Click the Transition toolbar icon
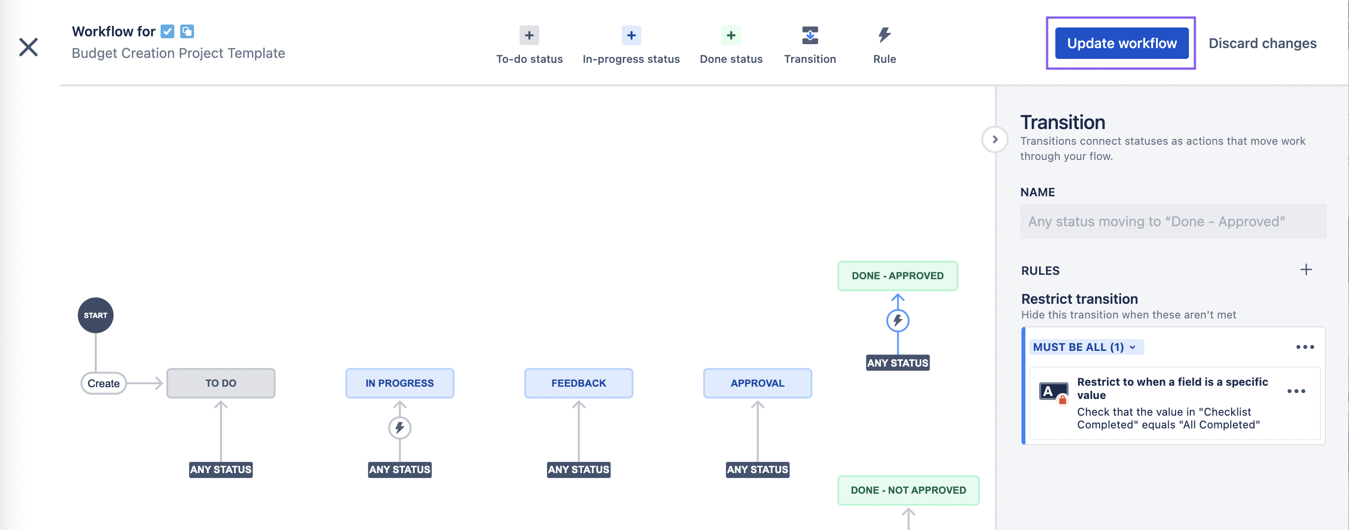This screenshot has width=1349, height=530. pyautogui.click(x=810, y=36)
